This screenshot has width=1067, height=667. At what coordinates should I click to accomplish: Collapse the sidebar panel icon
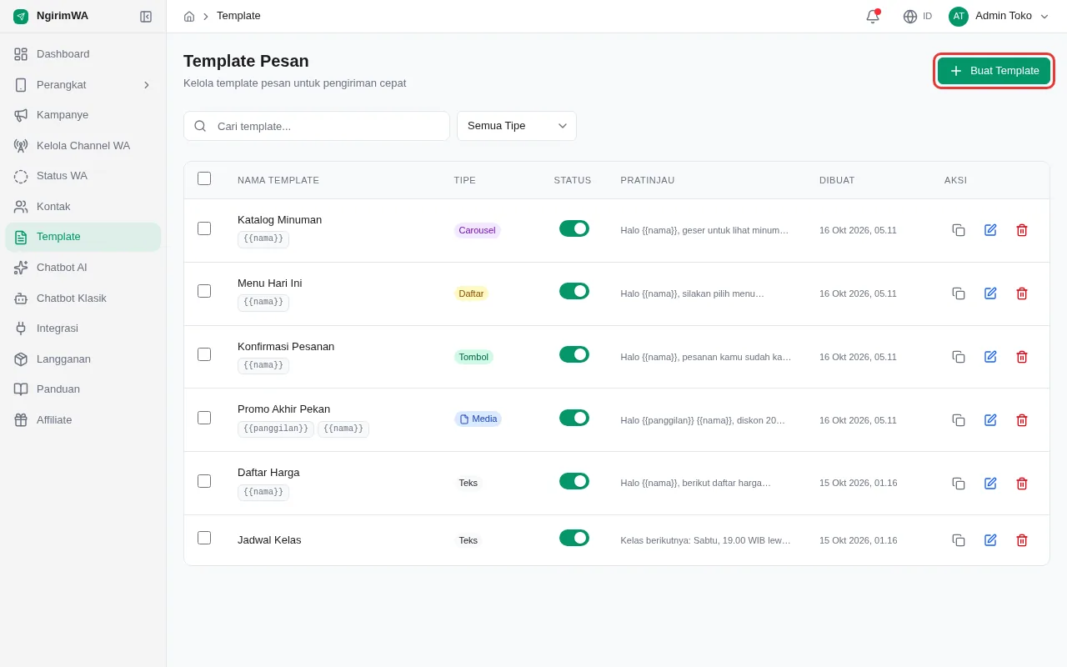tap(146, 17)
